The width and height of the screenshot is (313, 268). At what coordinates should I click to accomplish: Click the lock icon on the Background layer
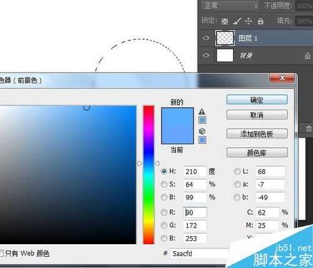(307, 56)
